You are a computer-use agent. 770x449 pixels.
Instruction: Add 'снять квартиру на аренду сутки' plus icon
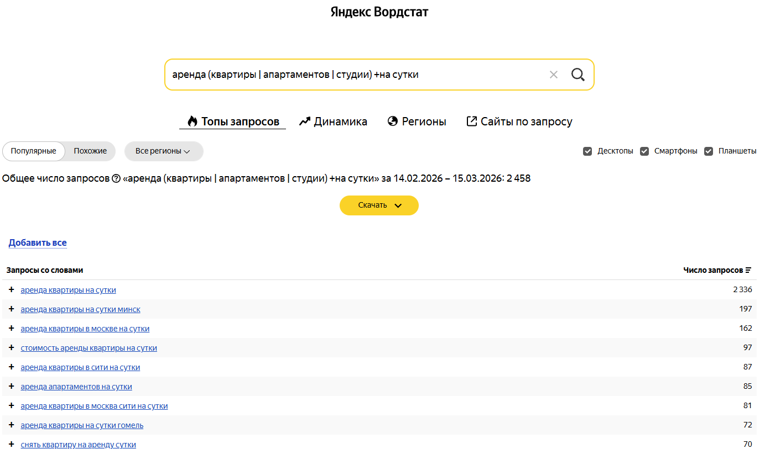pos(11,444)
